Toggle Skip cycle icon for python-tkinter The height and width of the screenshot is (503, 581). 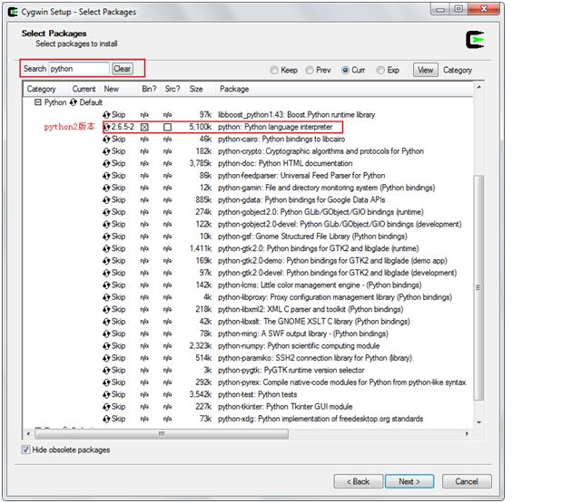(107, 407)
